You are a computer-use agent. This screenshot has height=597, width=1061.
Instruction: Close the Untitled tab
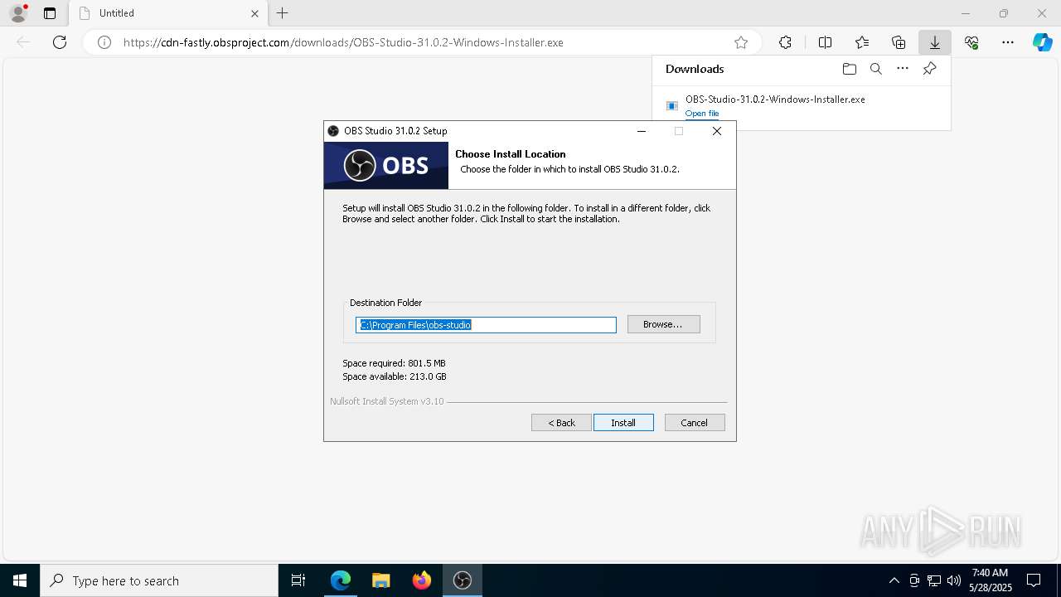click(x=254, y=13)
